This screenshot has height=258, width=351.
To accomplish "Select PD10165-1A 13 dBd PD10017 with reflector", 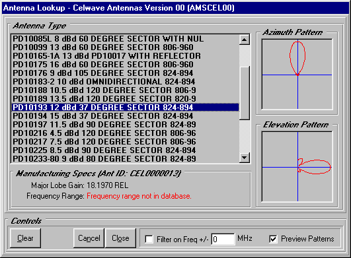I will (125, 56).
